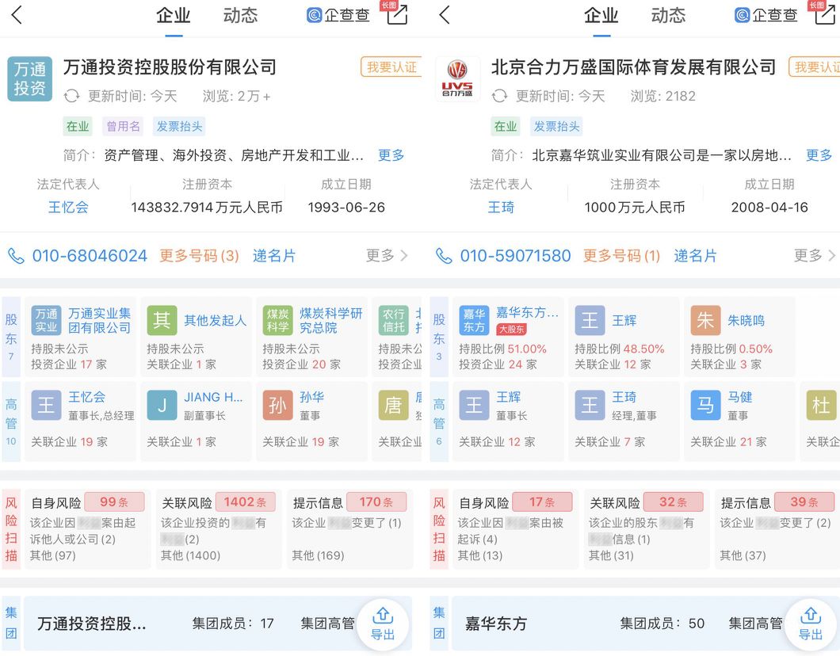Select 企业 tab on left page
Image resolution: width=840 pixels, height=656 pixels.
tap(173, 16)
